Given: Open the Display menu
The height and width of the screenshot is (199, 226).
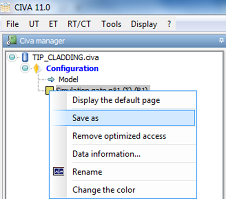Looking at the screenshot, I should pos(144,24).
